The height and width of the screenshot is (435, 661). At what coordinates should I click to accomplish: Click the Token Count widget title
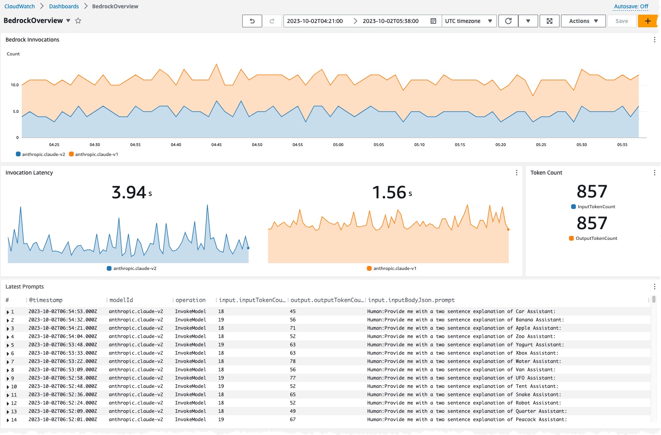point(546,173)
